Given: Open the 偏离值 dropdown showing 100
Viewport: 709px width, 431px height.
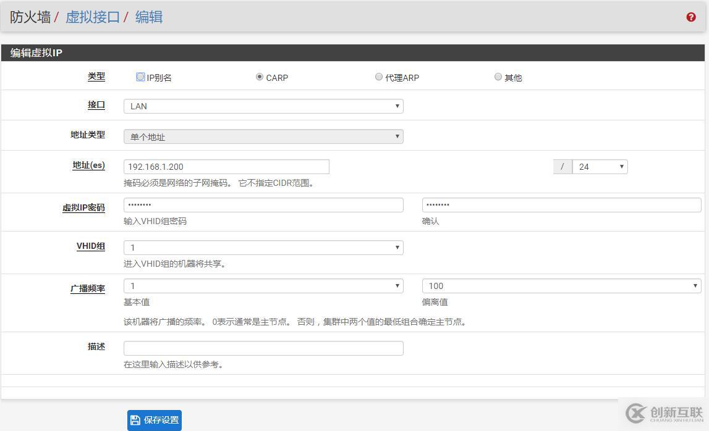Looking at the screenshot, I should coord(561,286).
